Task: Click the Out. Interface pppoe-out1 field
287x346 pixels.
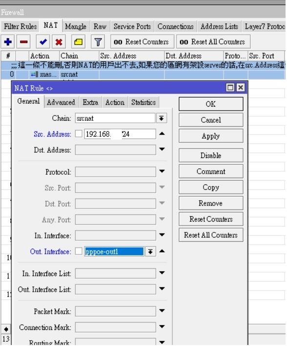Action: click(114, 252)
